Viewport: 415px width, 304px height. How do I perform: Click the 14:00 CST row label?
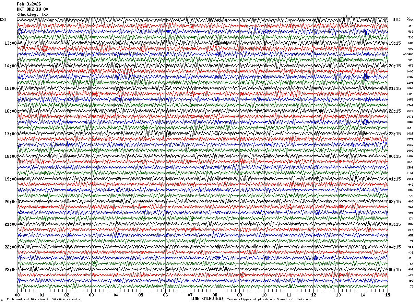[11, 66]
